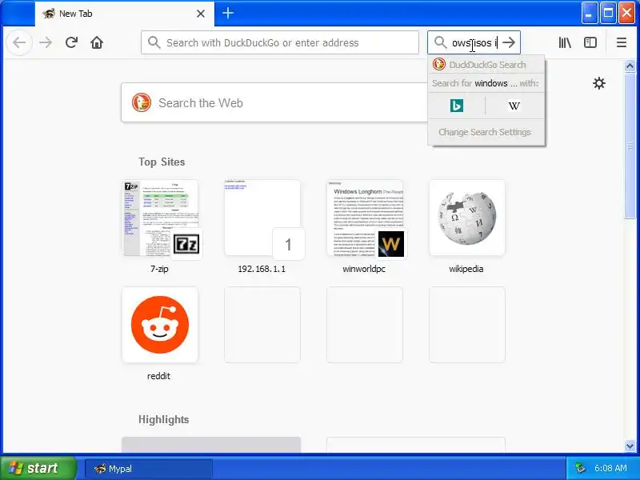Click the Mypal taskbar button
This screenshot has width=640, height=480.
click(149, 469)
